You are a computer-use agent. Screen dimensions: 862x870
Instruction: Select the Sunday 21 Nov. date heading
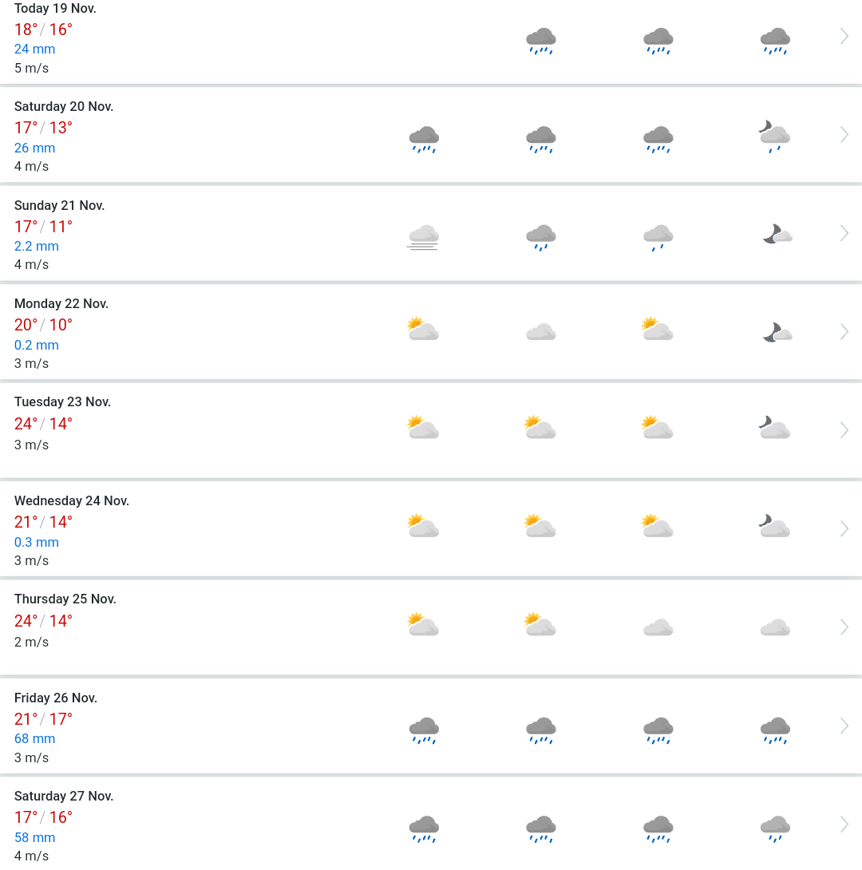tap(59, 205)
